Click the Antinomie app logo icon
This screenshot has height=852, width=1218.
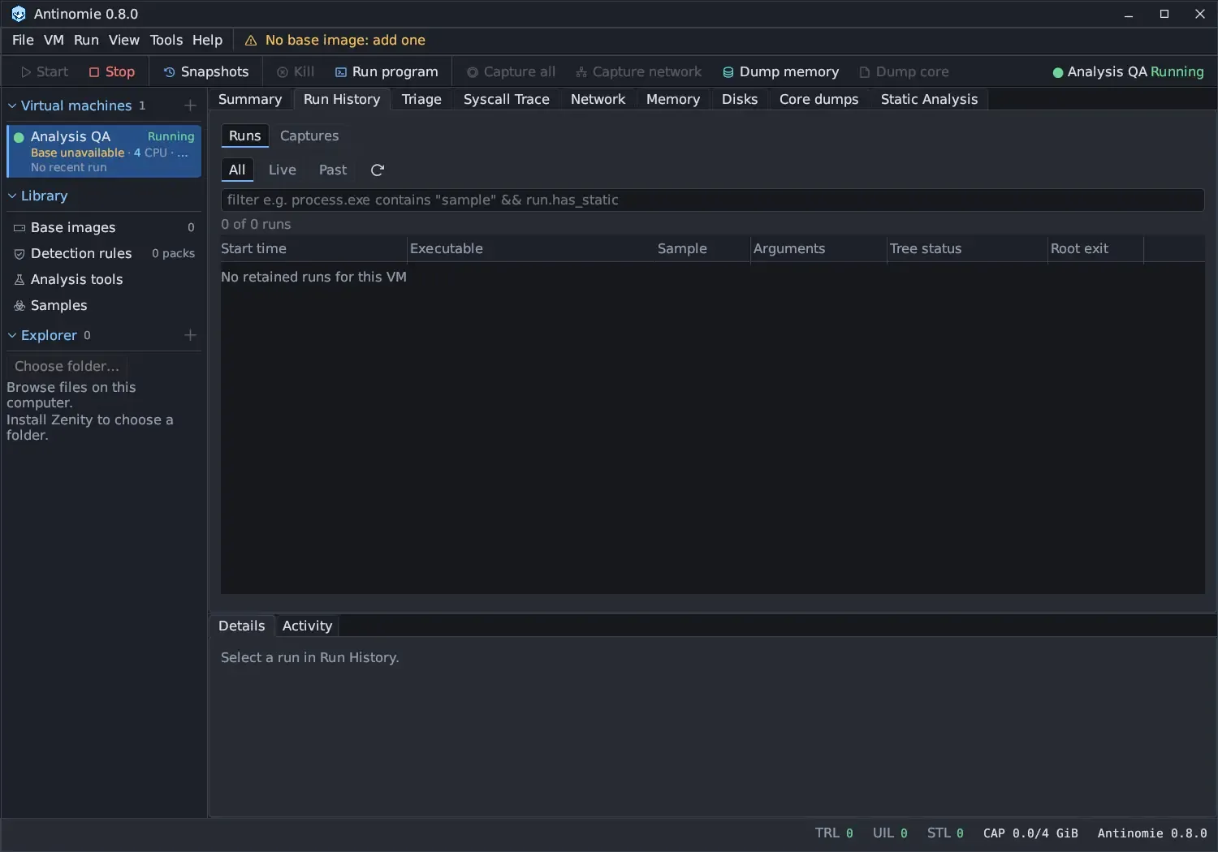pos(19,14)
